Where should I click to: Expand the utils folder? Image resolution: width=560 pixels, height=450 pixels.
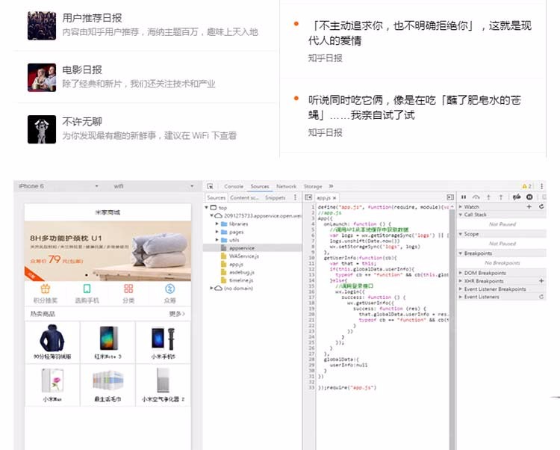pyautogui.click(x=217, y=240)
